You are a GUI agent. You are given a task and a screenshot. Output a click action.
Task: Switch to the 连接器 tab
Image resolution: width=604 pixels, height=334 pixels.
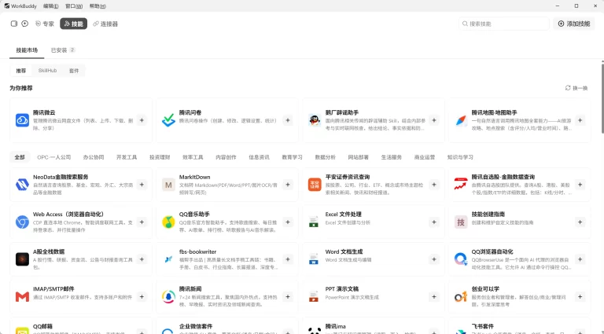105,24
